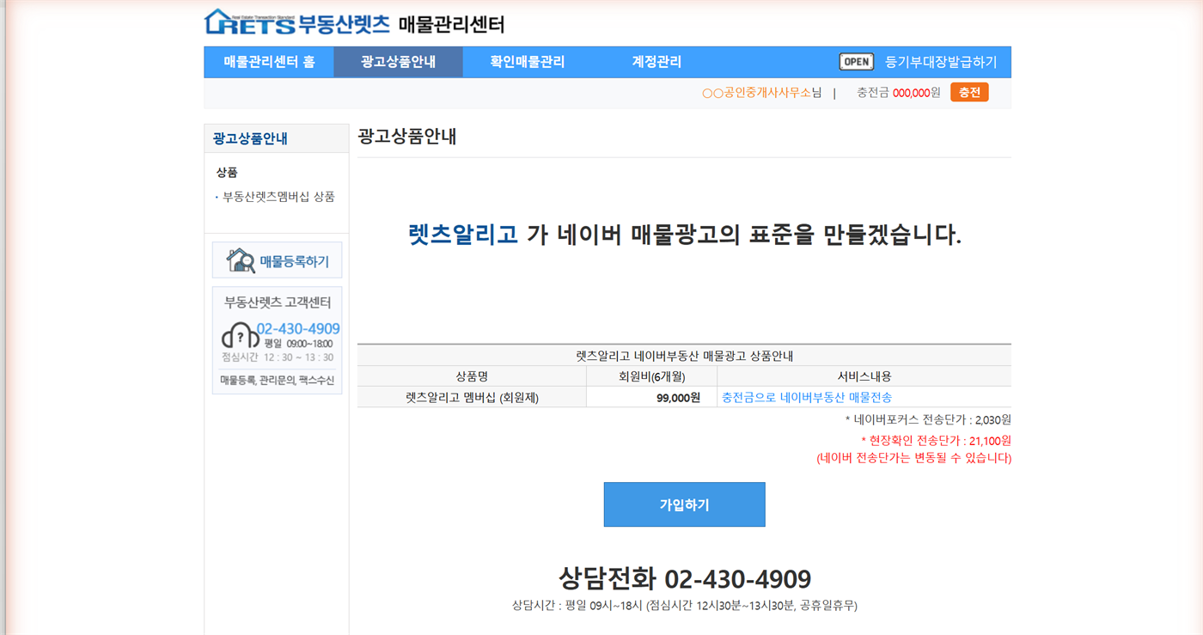
Task: Click the blue 가입하기 button
Action: [684, 504]
